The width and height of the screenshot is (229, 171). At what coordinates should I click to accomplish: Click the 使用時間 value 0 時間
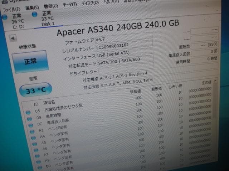tap(205, 59)
